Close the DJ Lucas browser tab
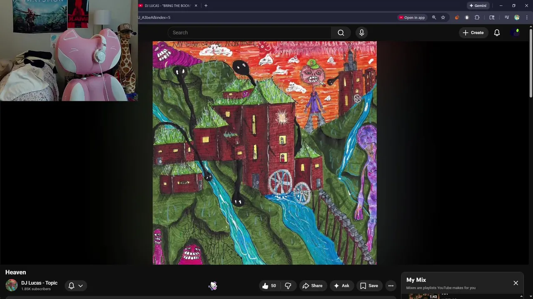The width and height of the screenshot is (533, 299). [196, 5]
